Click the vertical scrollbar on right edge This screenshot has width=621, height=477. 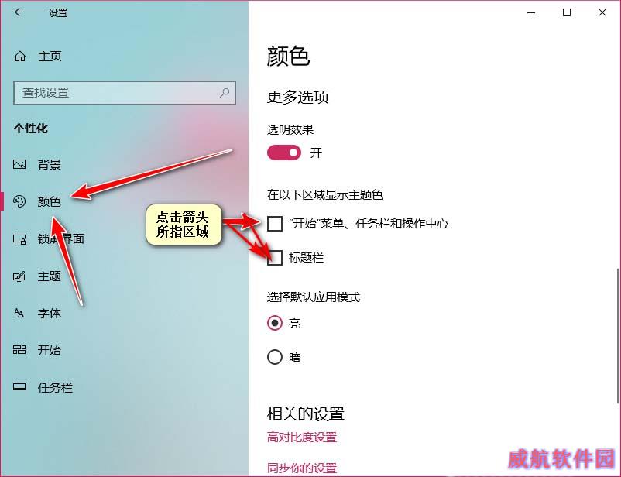point(617,338)
